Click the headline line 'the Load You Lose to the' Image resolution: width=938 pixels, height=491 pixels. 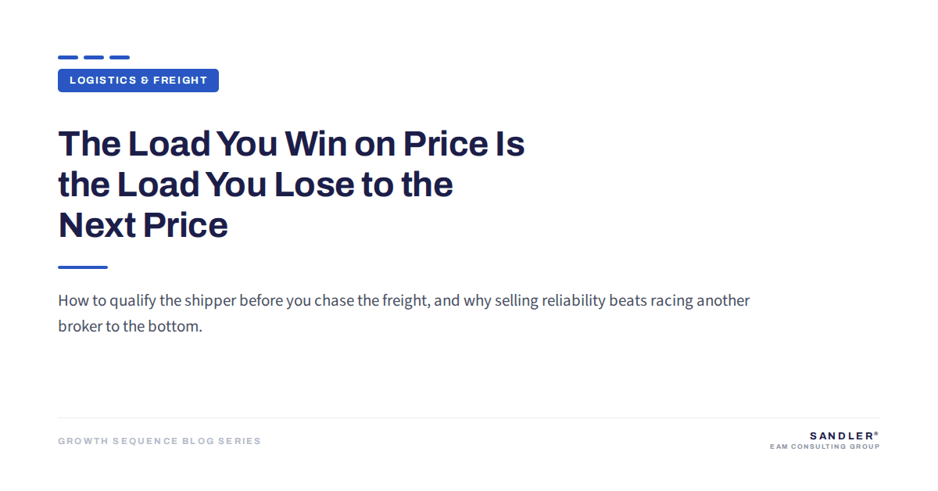pyautogui.click(x=256, y=185)
